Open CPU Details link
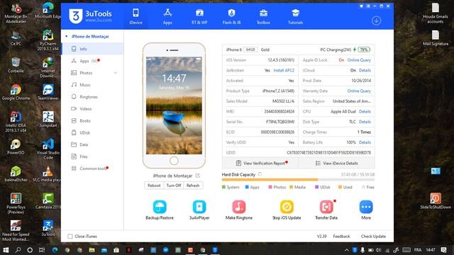 pos(365,111)
